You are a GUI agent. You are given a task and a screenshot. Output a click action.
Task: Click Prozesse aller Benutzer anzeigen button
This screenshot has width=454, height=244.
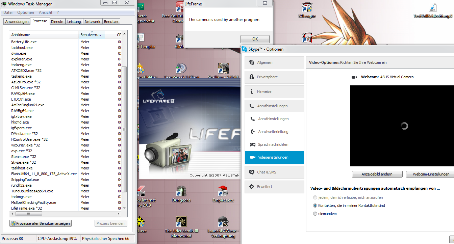click(x=41, y=223)
